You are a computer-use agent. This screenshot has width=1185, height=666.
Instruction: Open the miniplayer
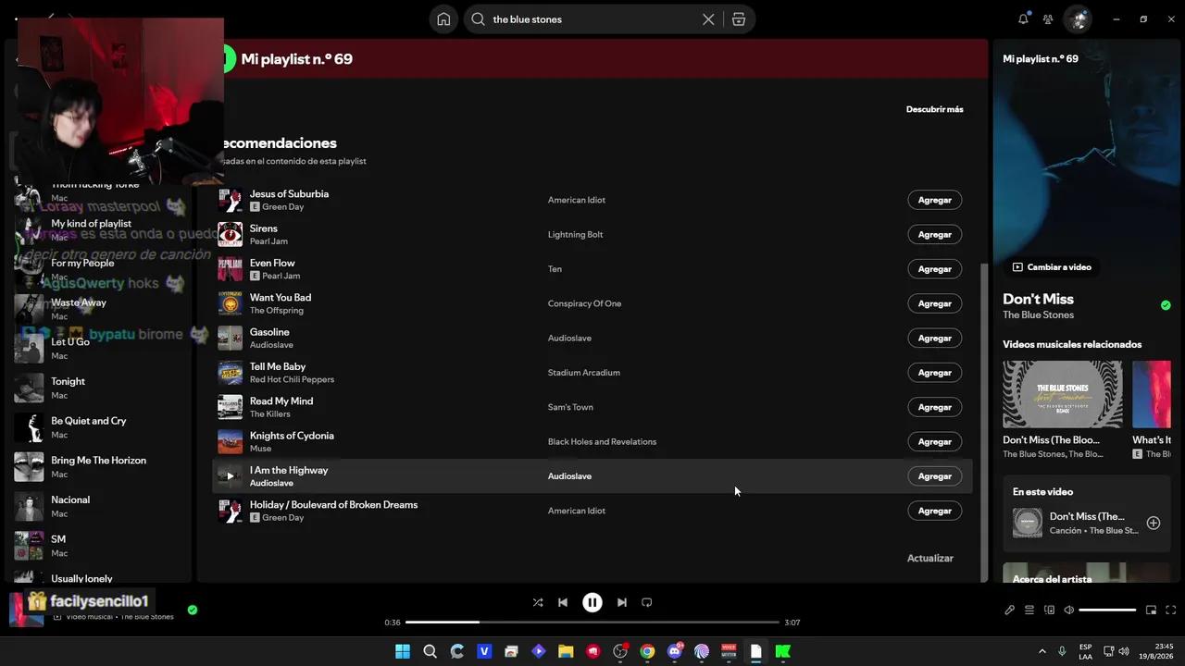click(1151, 610)
